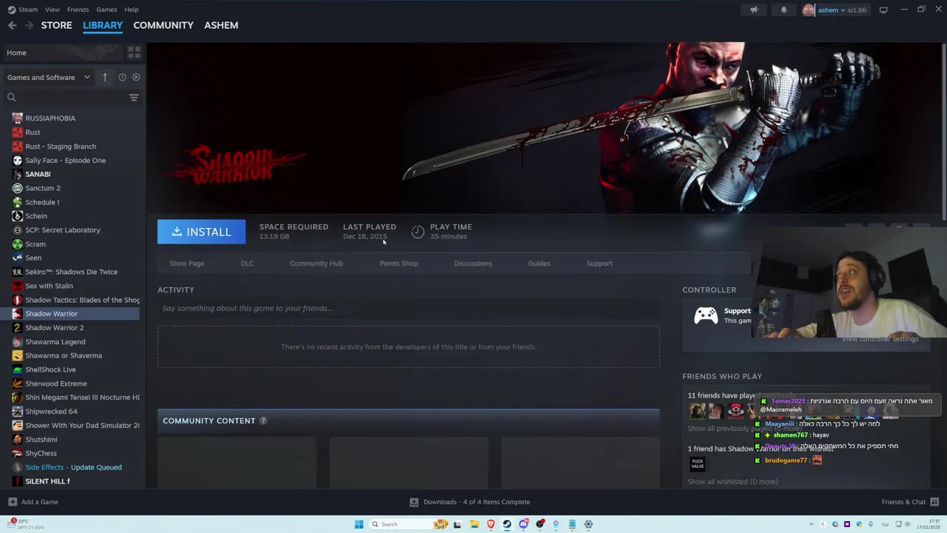This screenshot has height=533, width=947.
Task: Open the Store Page link
Action: (x=186, y=264)
